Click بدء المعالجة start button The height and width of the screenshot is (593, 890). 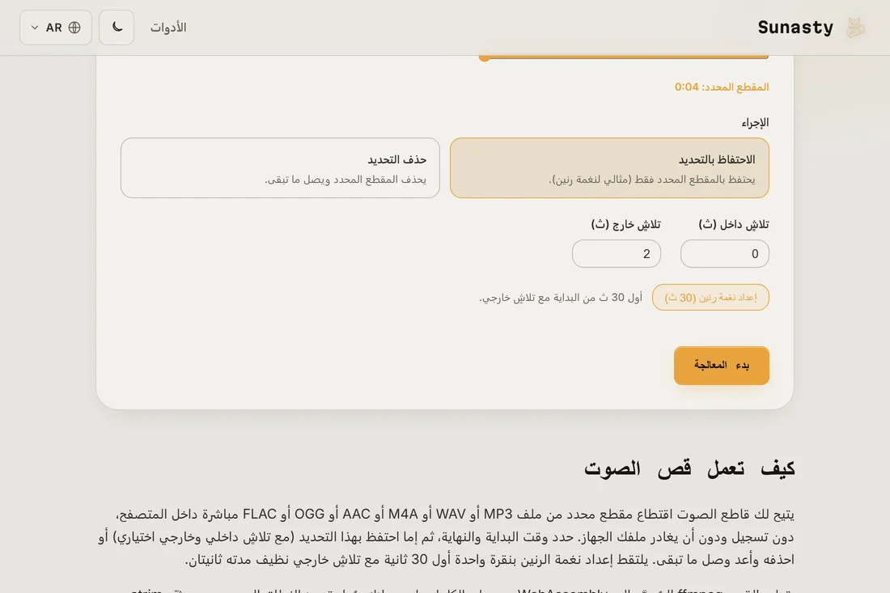722,366
